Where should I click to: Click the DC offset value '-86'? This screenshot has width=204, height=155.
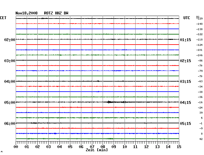click(x=200, y=61)
